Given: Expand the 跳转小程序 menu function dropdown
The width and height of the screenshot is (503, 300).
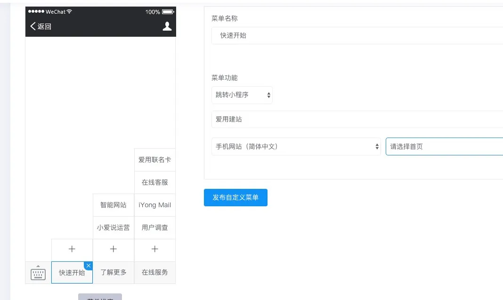Looking at the screenshot, I should click(242, 95).
